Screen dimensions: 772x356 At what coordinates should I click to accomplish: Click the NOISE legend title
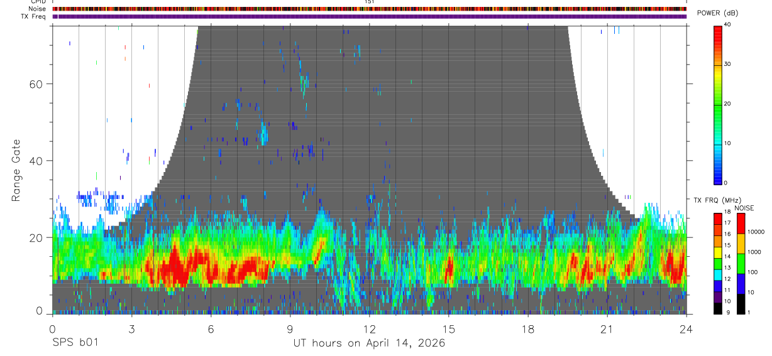coord(744,208)
